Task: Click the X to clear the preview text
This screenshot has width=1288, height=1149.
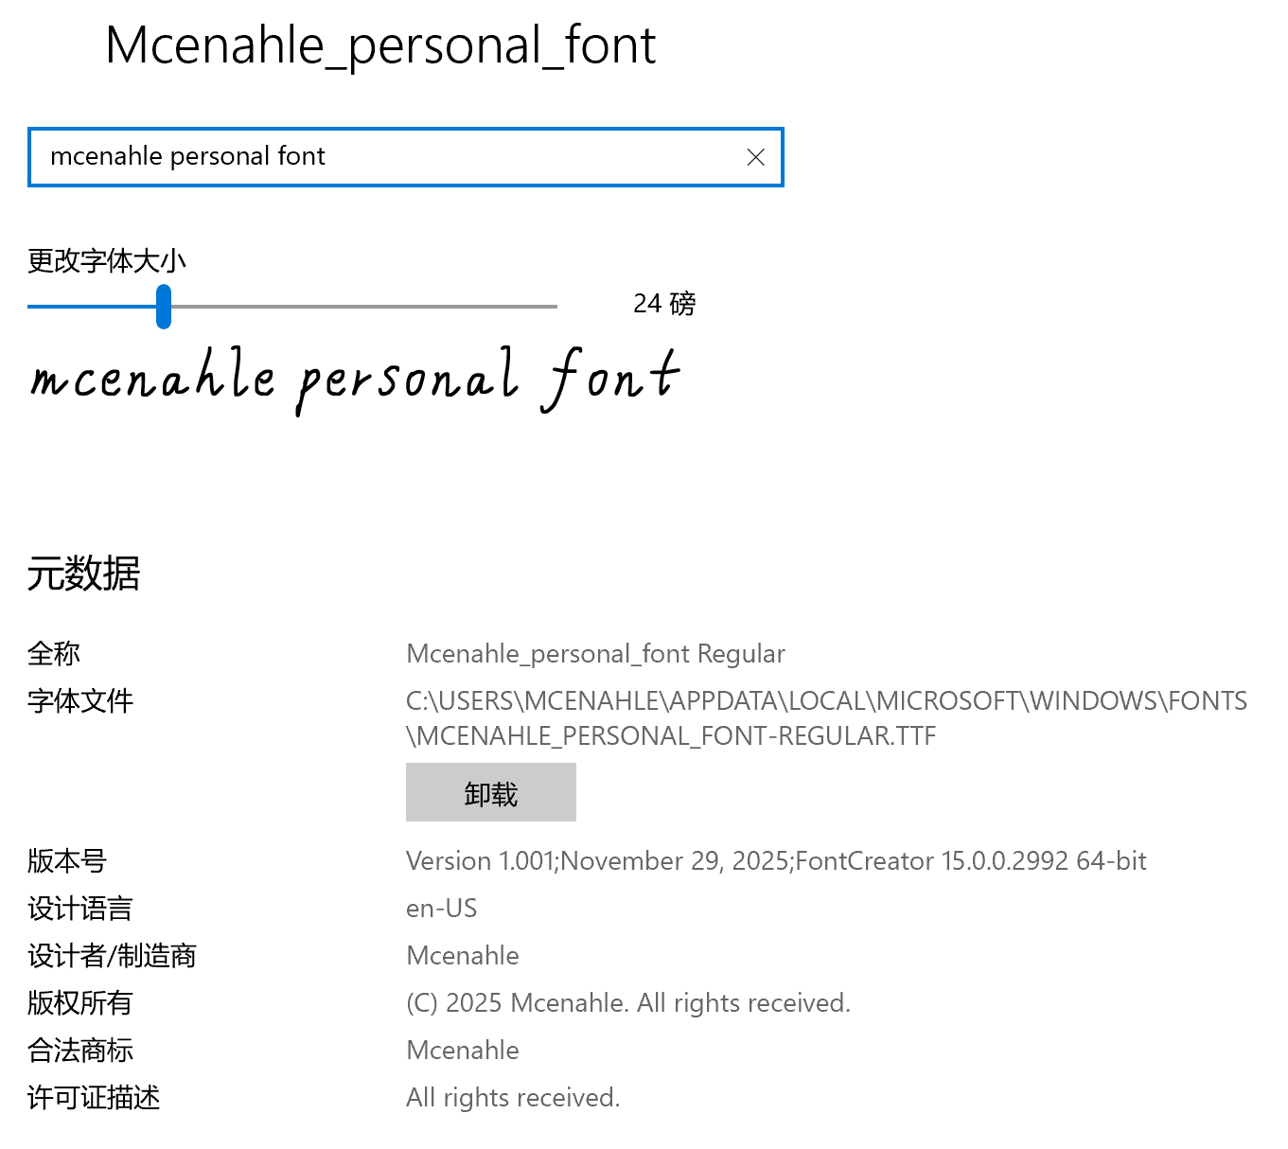Action: pyautogui.click(x=755, y=157)
